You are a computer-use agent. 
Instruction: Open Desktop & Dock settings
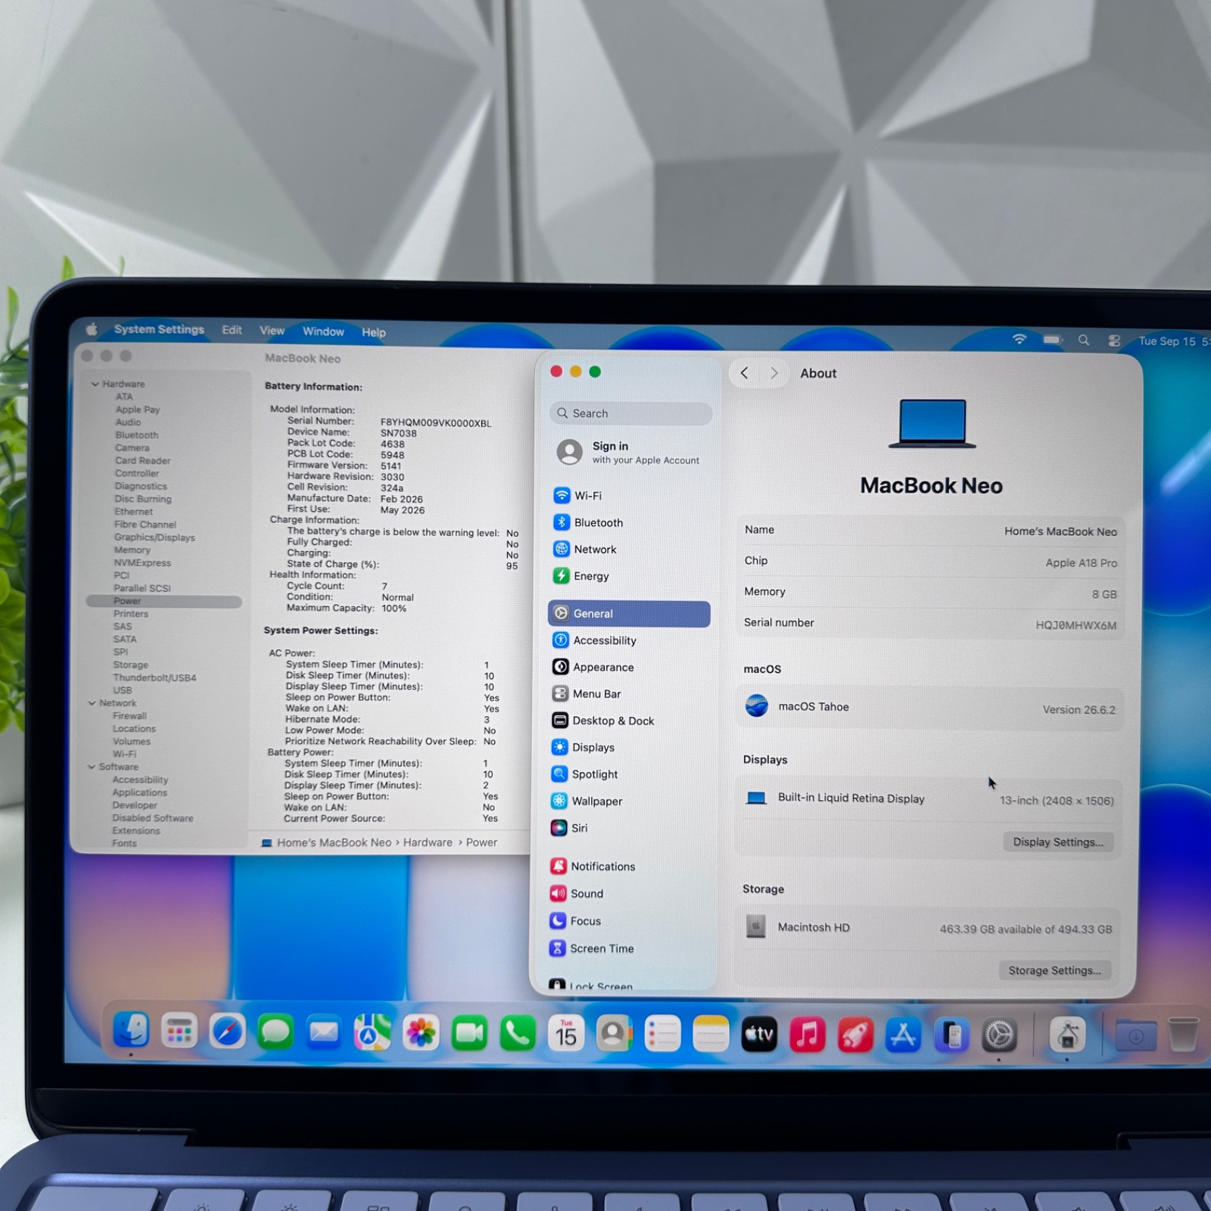click(x=603, y=721)
